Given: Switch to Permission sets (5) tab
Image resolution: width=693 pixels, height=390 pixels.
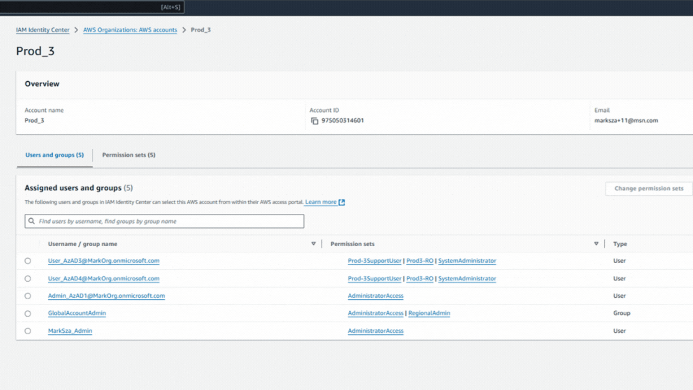Looking at the screenshot, I should (128, 155).
